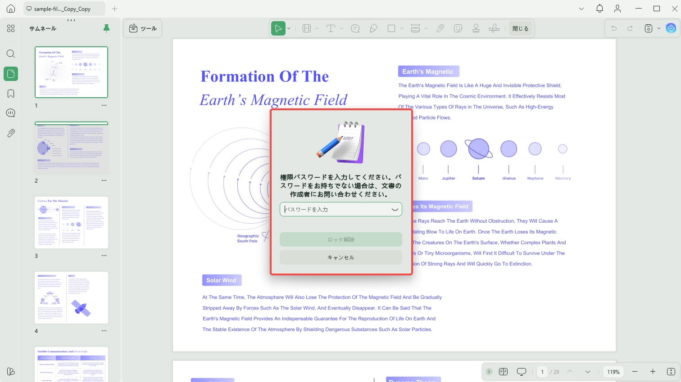The height and width of the screenshot is (382, 681).
Task: Select the thumbnails panel icon
Action: pyautogui.click(x=11, y=74)
